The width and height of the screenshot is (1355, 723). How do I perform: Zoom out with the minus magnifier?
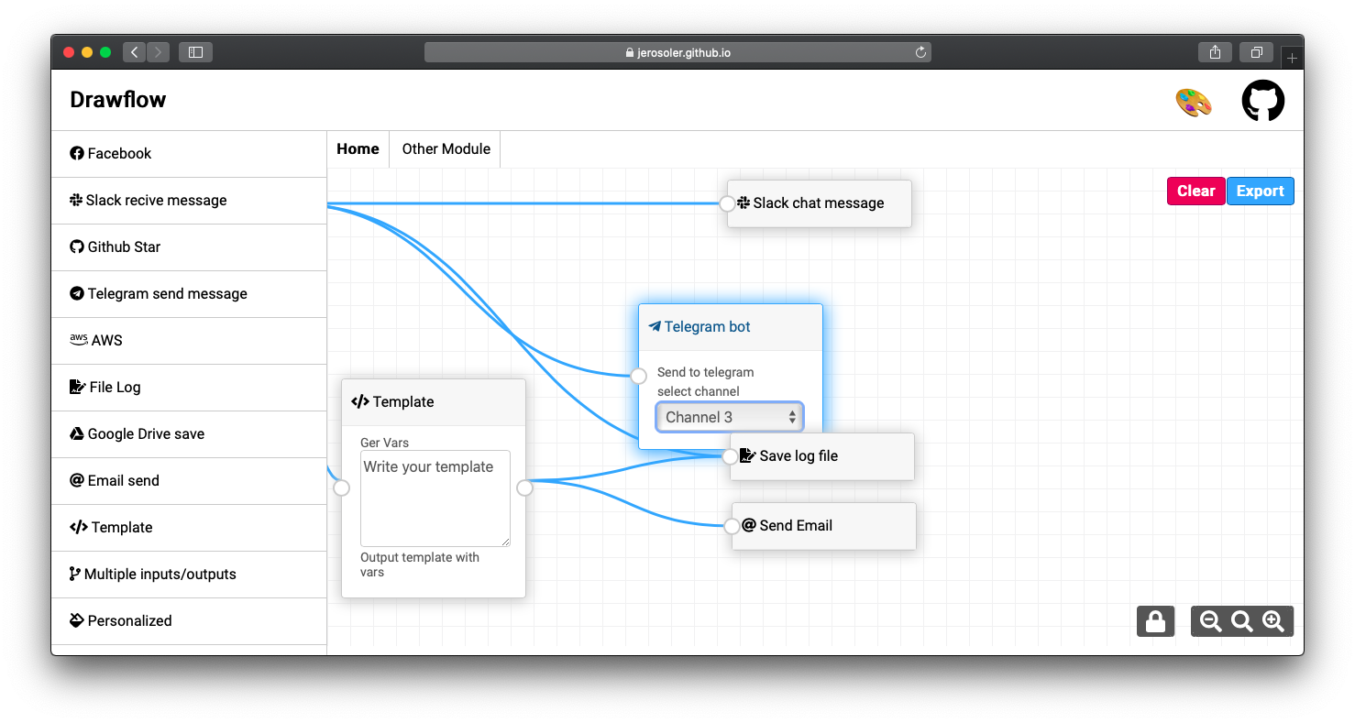tap(1210, 621)
